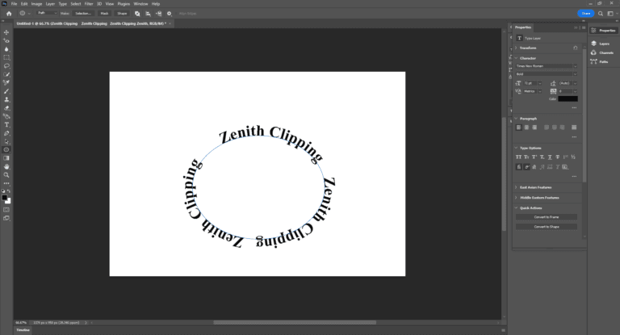Set paragraph to center text
The height and width of the screenshot is (335, 620).
click(526, 128)
